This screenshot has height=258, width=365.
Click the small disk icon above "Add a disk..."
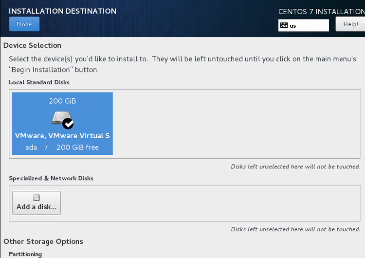pyautogui.click(x=36, y=198)
